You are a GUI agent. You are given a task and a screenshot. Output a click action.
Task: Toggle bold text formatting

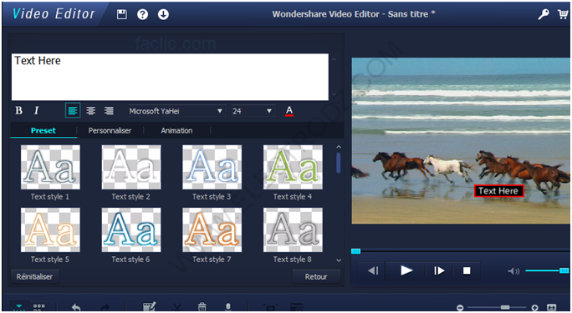19,111
